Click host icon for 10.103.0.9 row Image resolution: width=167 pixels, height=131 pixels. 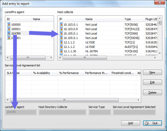(x=61, y=29)
